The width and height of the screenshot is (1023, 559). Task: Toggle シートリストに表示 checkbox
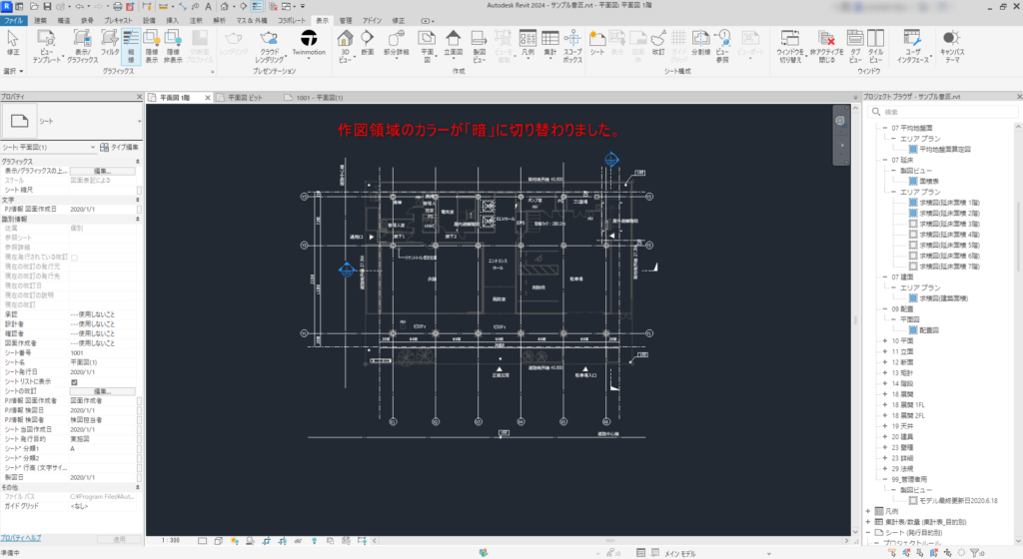[74, 381]
